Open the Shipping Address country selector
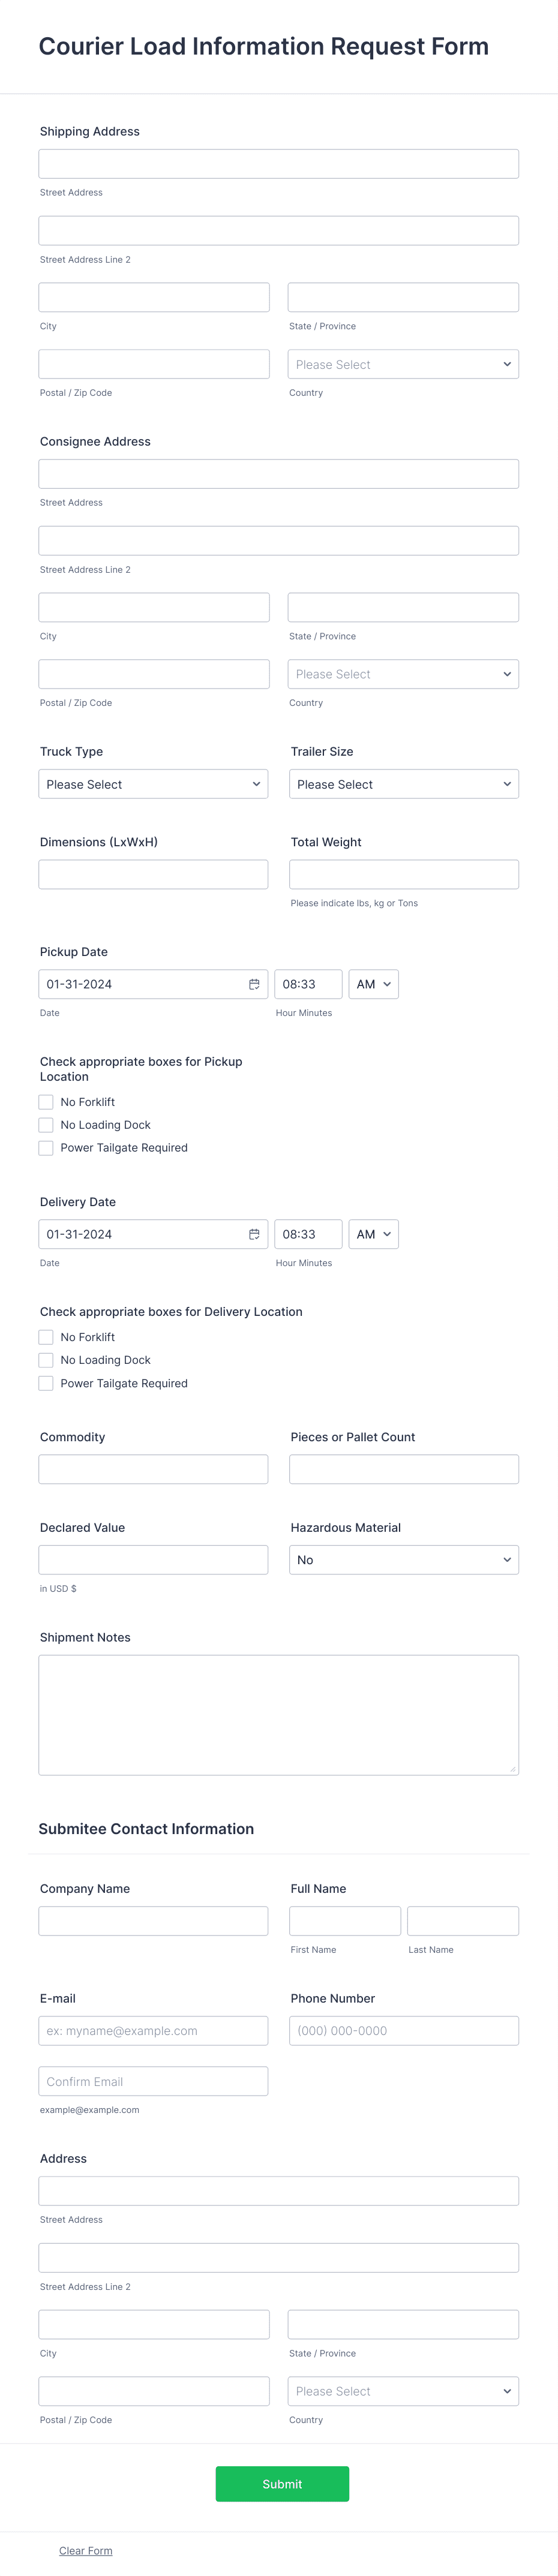The image size is (558, 2576). (403, 363)
